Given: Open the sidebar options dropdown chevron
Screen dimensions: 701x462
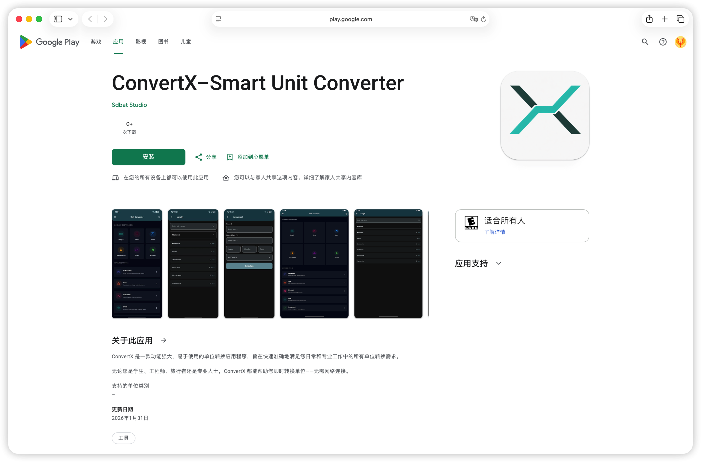Looking at the screenshot, I should click(x=71, y=19).
